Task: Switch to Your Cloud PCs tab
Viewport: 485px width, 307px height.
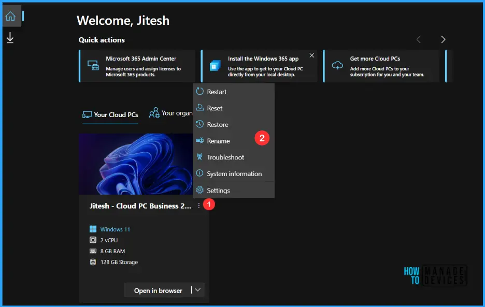Action: 110,115
